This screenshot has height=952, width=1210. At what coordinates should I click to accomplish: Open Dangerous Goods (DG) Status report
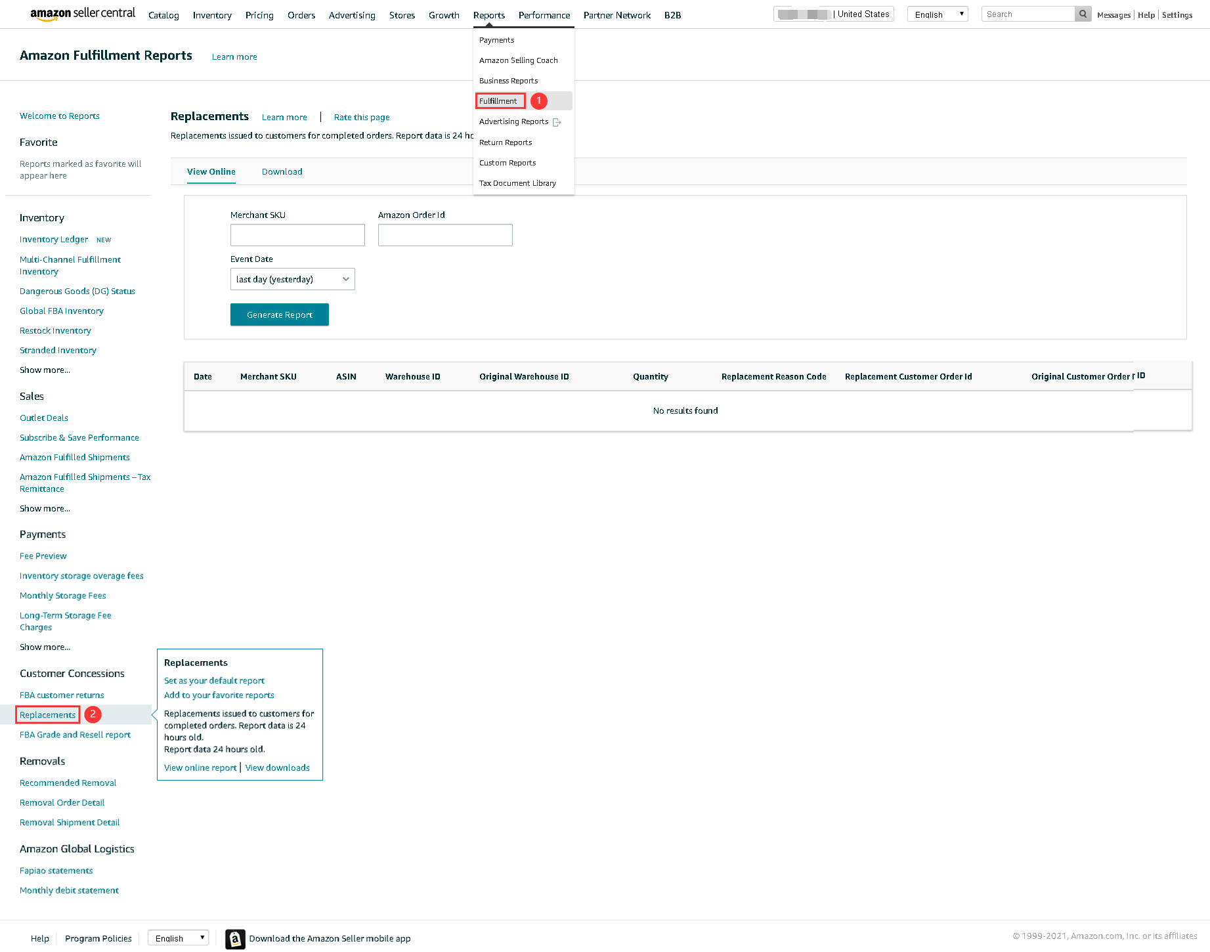coord(77,292)
